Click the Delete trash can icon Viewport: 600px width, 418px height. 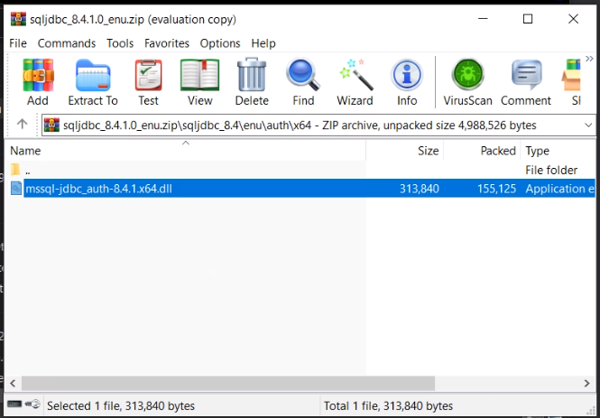tap(252, 82)
